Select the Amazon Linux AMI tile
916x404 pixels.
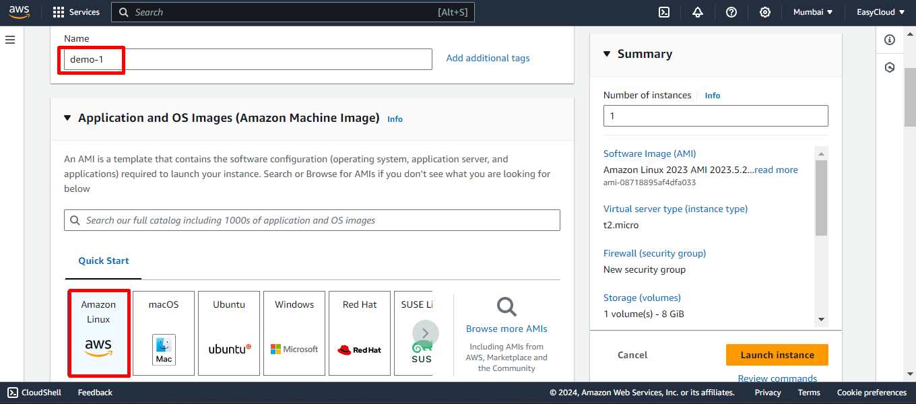[x=98, y=333]
